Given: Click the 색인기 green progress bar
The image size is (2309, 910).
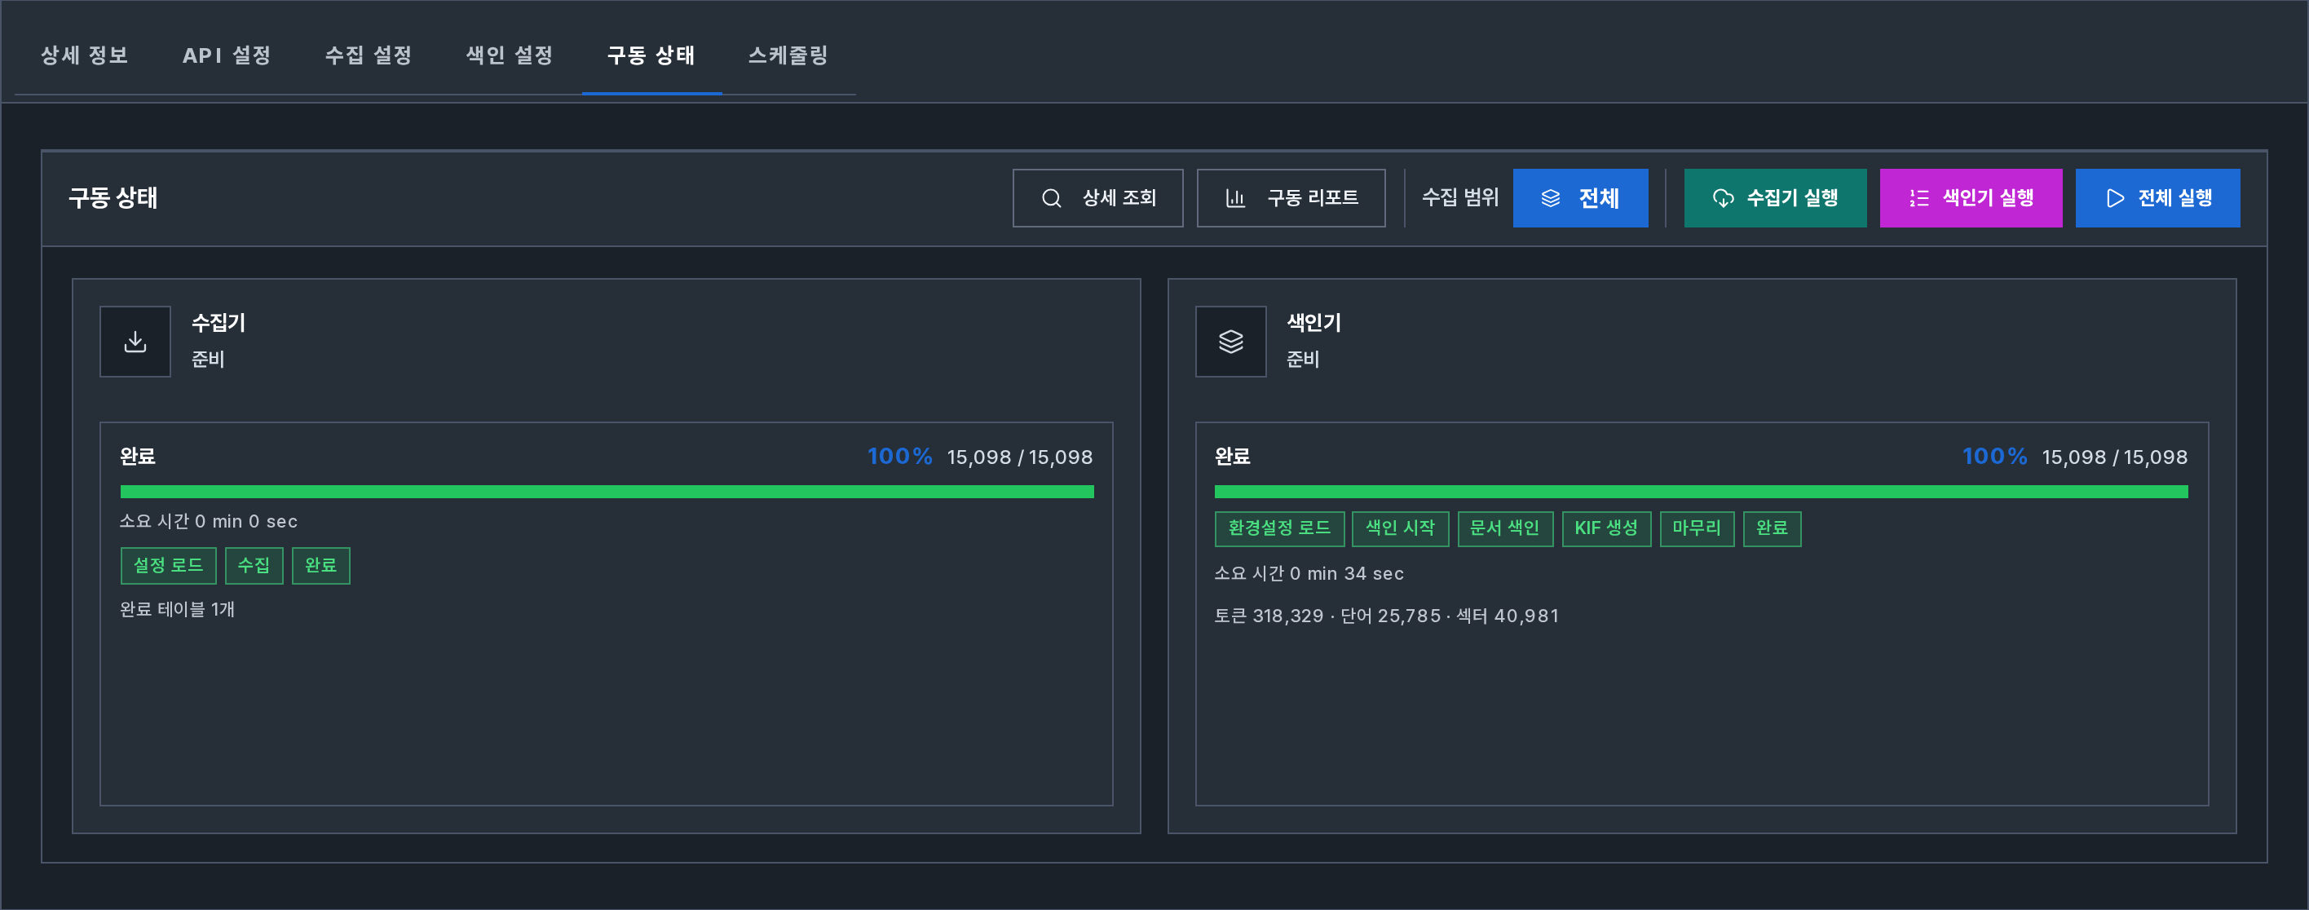Looking at the screenshot, I should point(1701,492).
